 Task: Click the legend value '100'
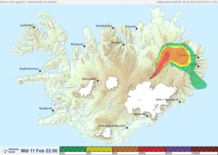tap(62, 153)
